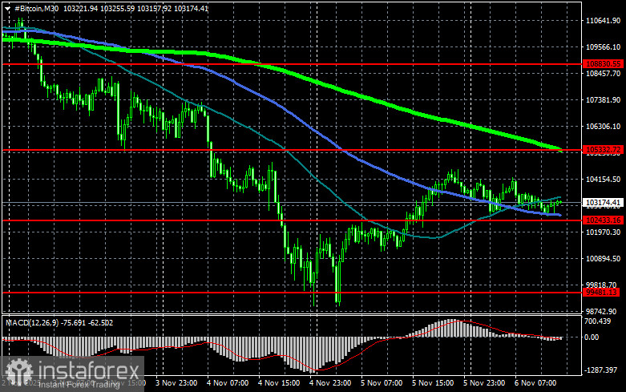Image resolution: width=626 pixels, height=392 pixels.
Task: Click the 101970.30 price scale value
Action: 603,232
